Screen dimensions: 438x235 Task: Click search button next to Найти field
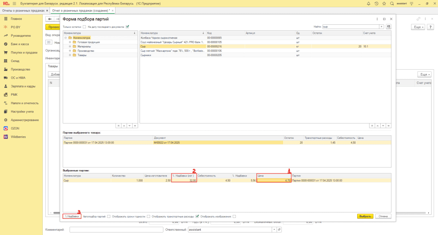[388, 27]
